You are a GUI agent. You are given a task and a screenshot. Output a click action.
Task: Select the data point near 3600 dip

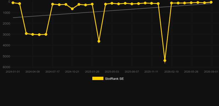[99, 41]
